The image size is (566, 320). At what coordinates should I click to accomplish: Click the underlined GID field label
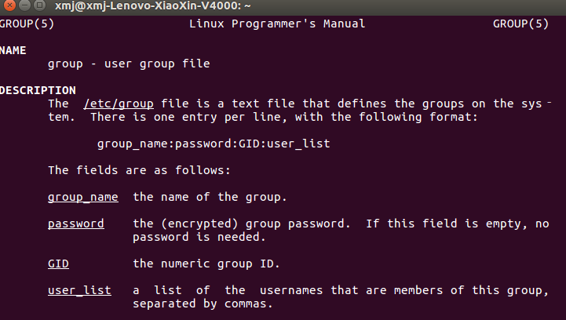[58, 264]
